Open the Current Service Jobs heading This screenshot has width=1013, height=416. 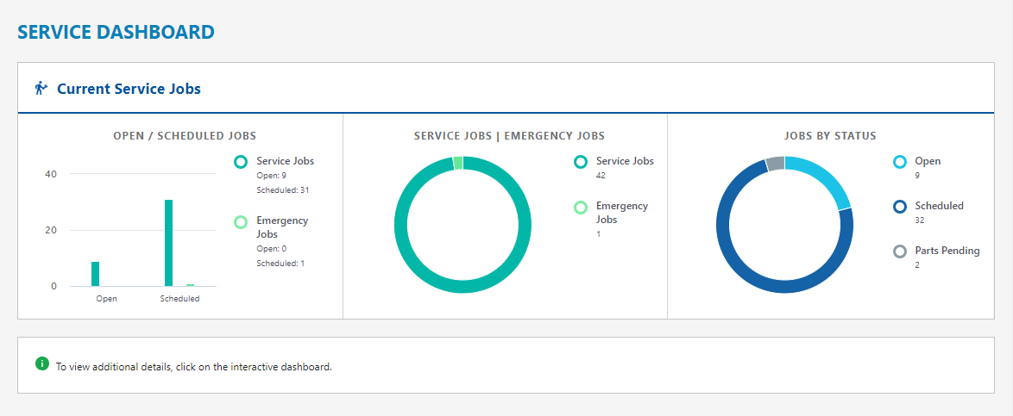(x=129, y=89)
